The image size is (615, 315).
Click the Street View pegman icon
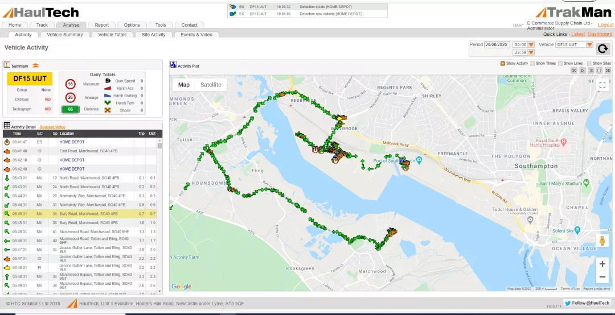(x=602, y=241)
